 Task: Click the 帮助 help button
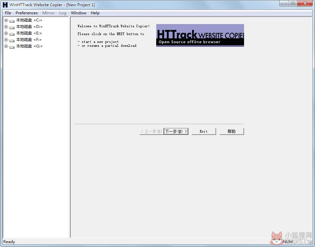click(x=232, y=131)
